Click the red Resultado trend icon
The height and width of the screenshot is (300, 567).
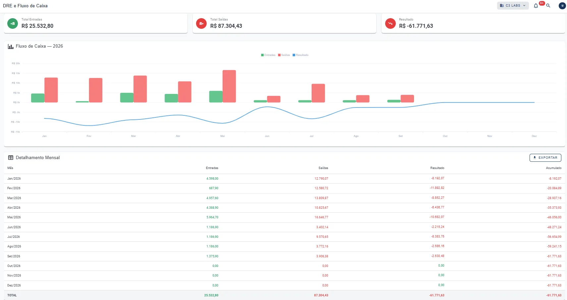pos(390,23)
